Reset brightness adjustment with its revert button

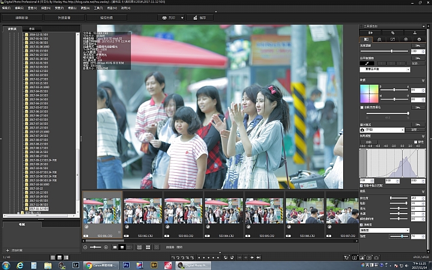pyautogui.click(x=418, y=46)
